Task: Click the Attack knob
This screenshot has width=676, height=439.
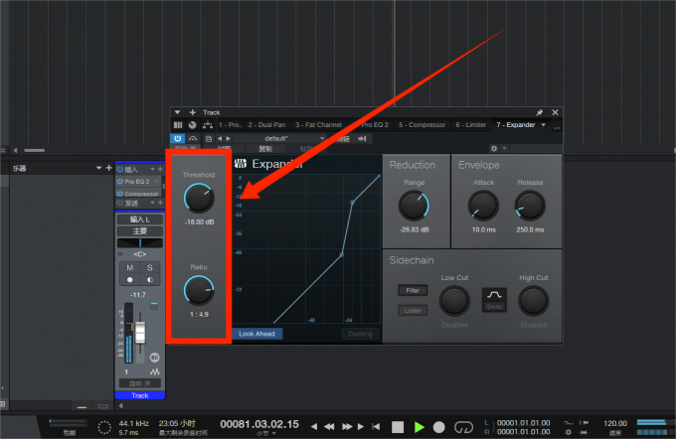Action: [483, 206]
